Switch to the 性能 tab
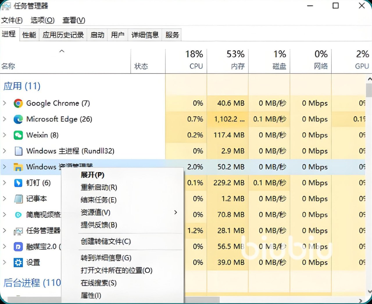This screenshot has width=372, height=304. tap(29, 35)
